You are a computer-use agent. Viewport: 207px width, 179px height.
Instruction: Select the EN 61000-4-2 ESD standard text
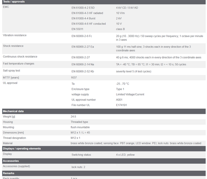83,8
